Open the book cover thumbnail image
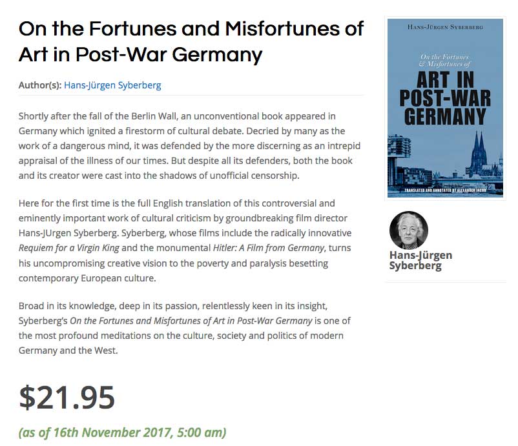Image resolution: width=518 pixels, height=446 pixels. [x=445, y=108]
